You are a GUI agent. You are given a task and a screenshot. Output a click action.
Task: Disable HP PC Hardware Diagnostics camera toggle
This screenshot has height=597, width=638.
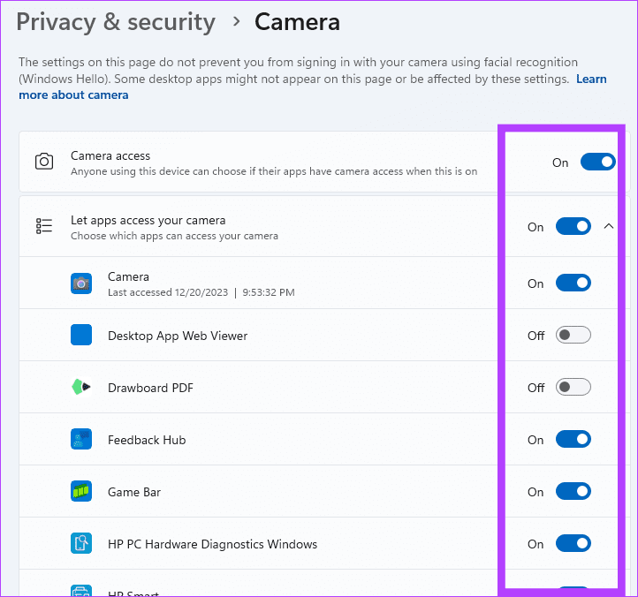[573, 543]
